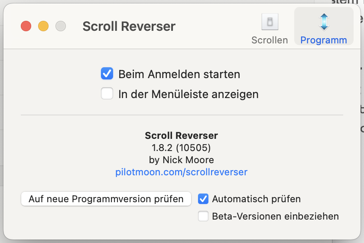Tick the Beta-Versionen einbeziehen checkbox
This screenshot has height=243, width=364.
(203, 216)
